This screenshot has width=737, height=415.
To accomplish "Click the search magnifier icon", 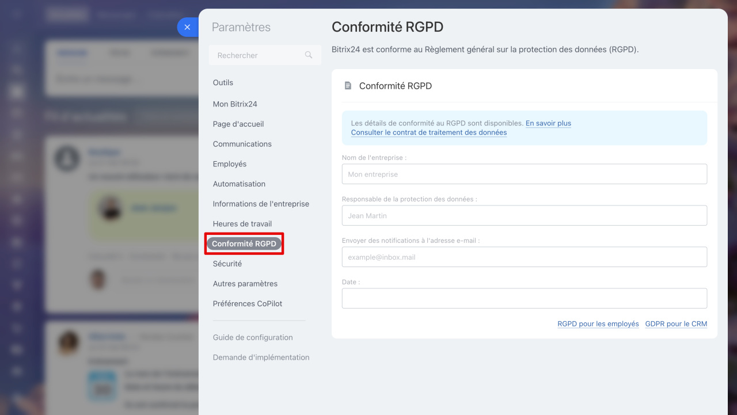I will point(309,55).
